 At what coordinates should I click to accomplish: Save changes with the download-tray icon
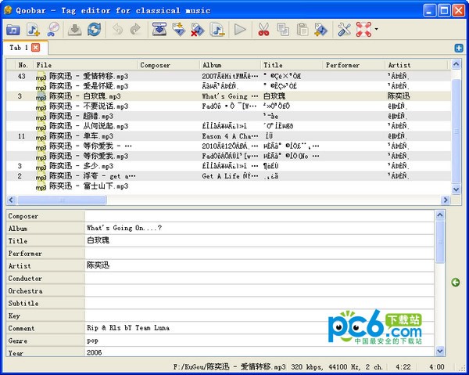[74, 30]
